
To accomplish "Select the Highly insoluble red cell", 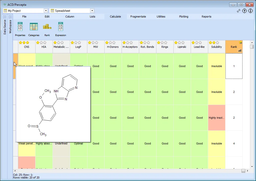I will click(x=217, y=118).
